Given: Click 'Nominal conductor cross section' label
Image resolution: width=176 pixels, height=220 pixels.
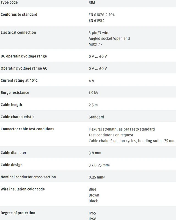Looking at the screenshot, I should [x=28, y=177].
